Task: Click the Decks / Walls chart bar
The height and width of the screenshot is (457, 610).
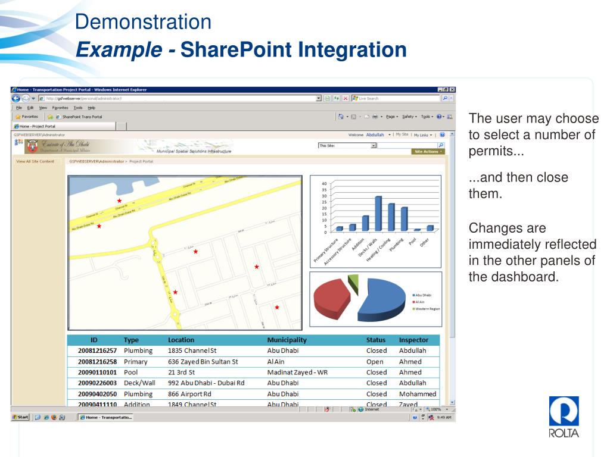Action: click(x=378, y=214)
